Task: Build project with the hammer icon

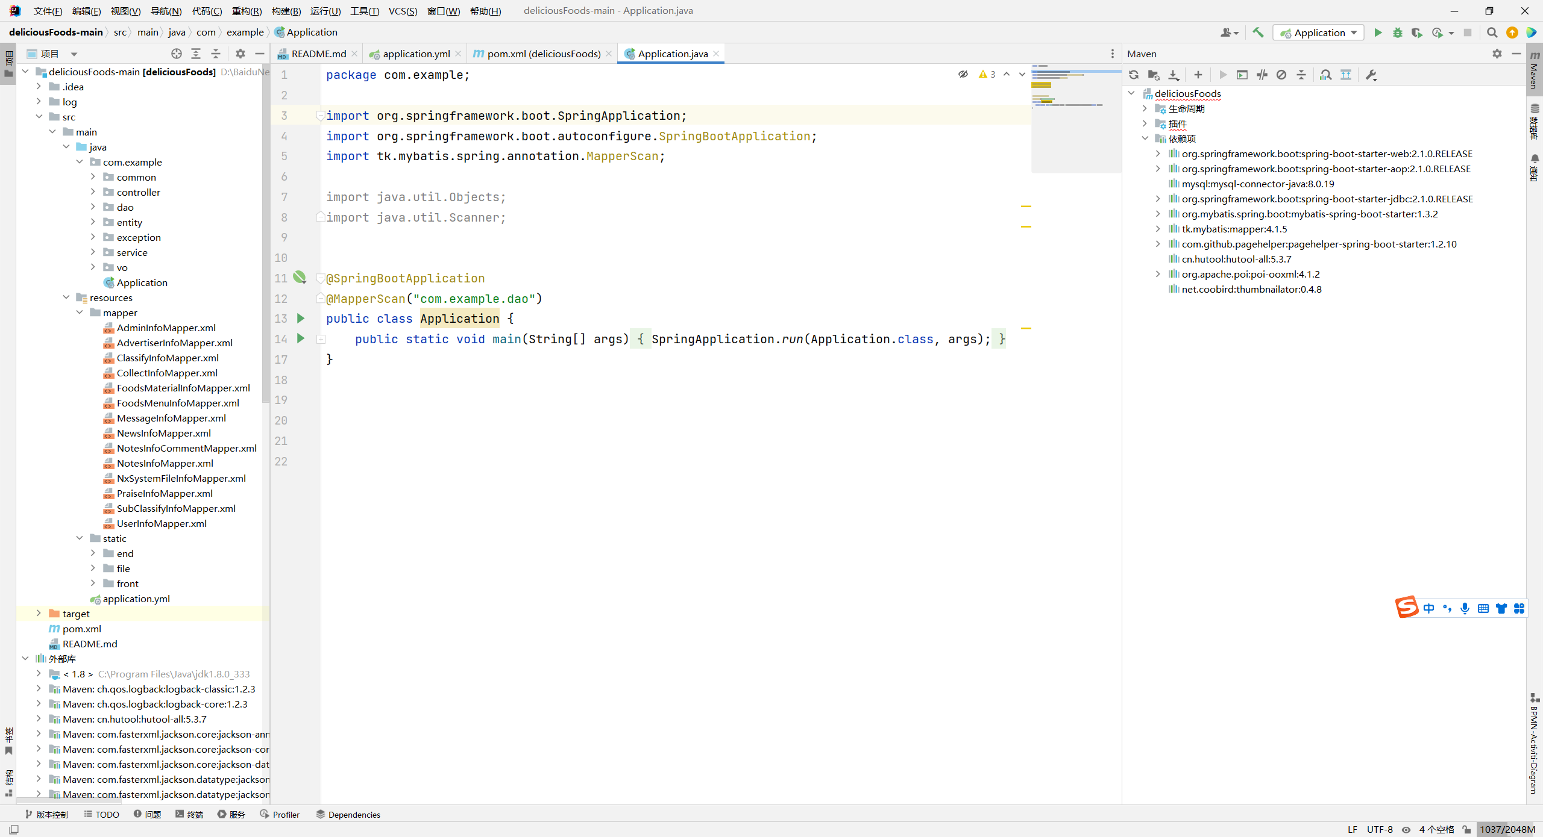Action: tap(1258, 33)
